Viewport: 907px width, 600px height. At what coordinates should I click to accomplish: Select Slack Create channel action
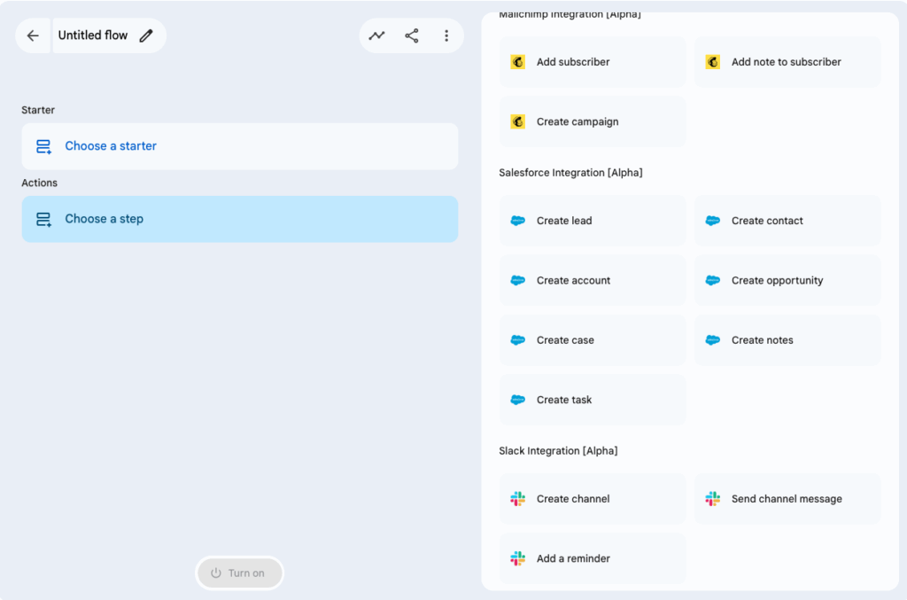pyautogui.click(x=592, y=499)
